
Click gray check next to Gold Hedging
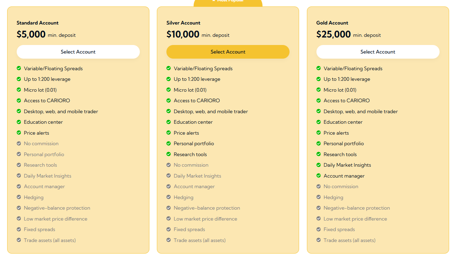pos(319,197)
